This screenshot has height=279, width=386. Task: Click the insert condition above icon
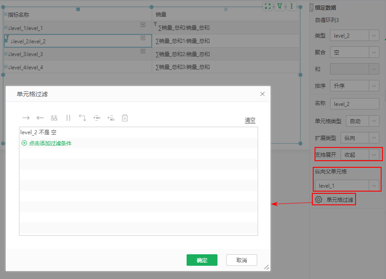[x=97, y=118]
